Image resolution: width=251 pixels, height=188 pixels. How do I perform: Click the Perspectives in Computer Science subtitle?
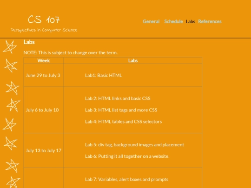[x=44, y=30]
